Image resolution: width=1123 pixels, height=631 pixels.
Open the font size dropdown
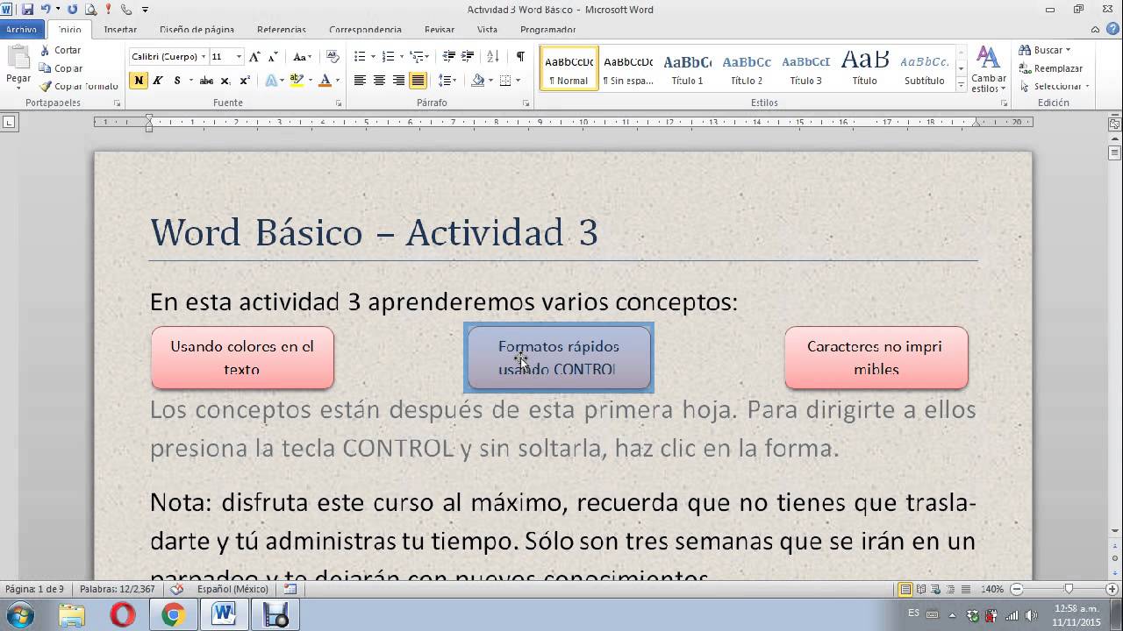pyautogui.click(x=239, y=57)
